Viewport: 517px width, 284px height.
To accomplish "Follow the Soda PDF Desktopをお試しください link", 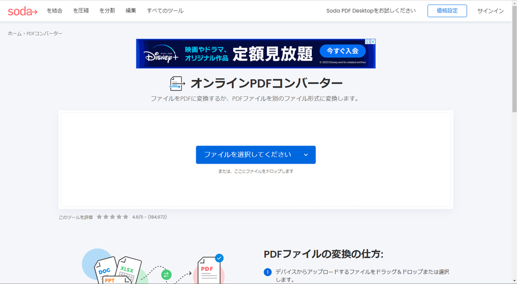I will point(371,10).
